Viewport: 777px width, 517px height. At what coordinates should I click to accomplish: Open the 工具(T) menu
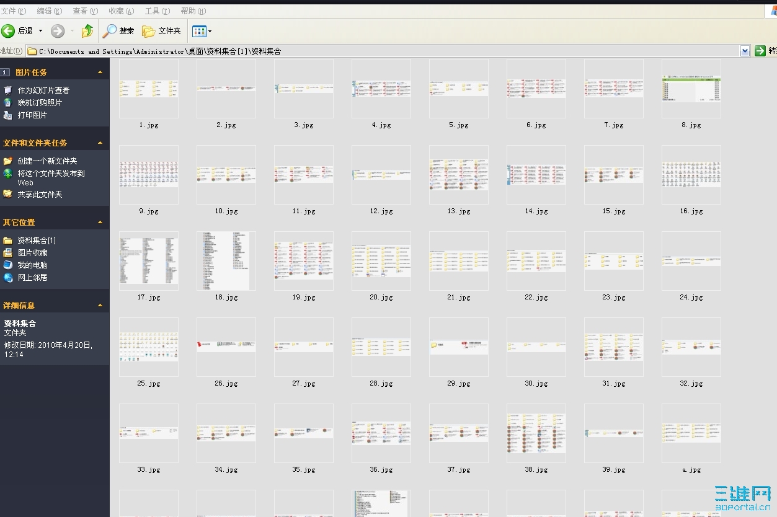[158, 11]
